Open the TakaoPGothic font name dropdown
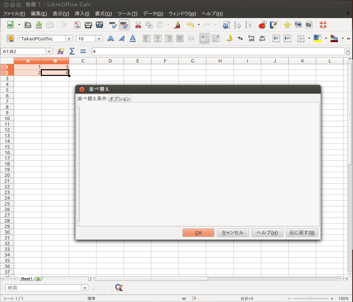The height and width of the screenshot is (302, 353). tap(69, 39)
